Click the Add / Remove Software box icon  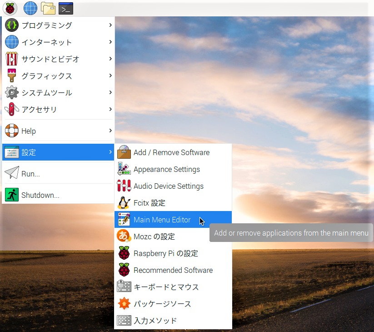pos(124,152)
